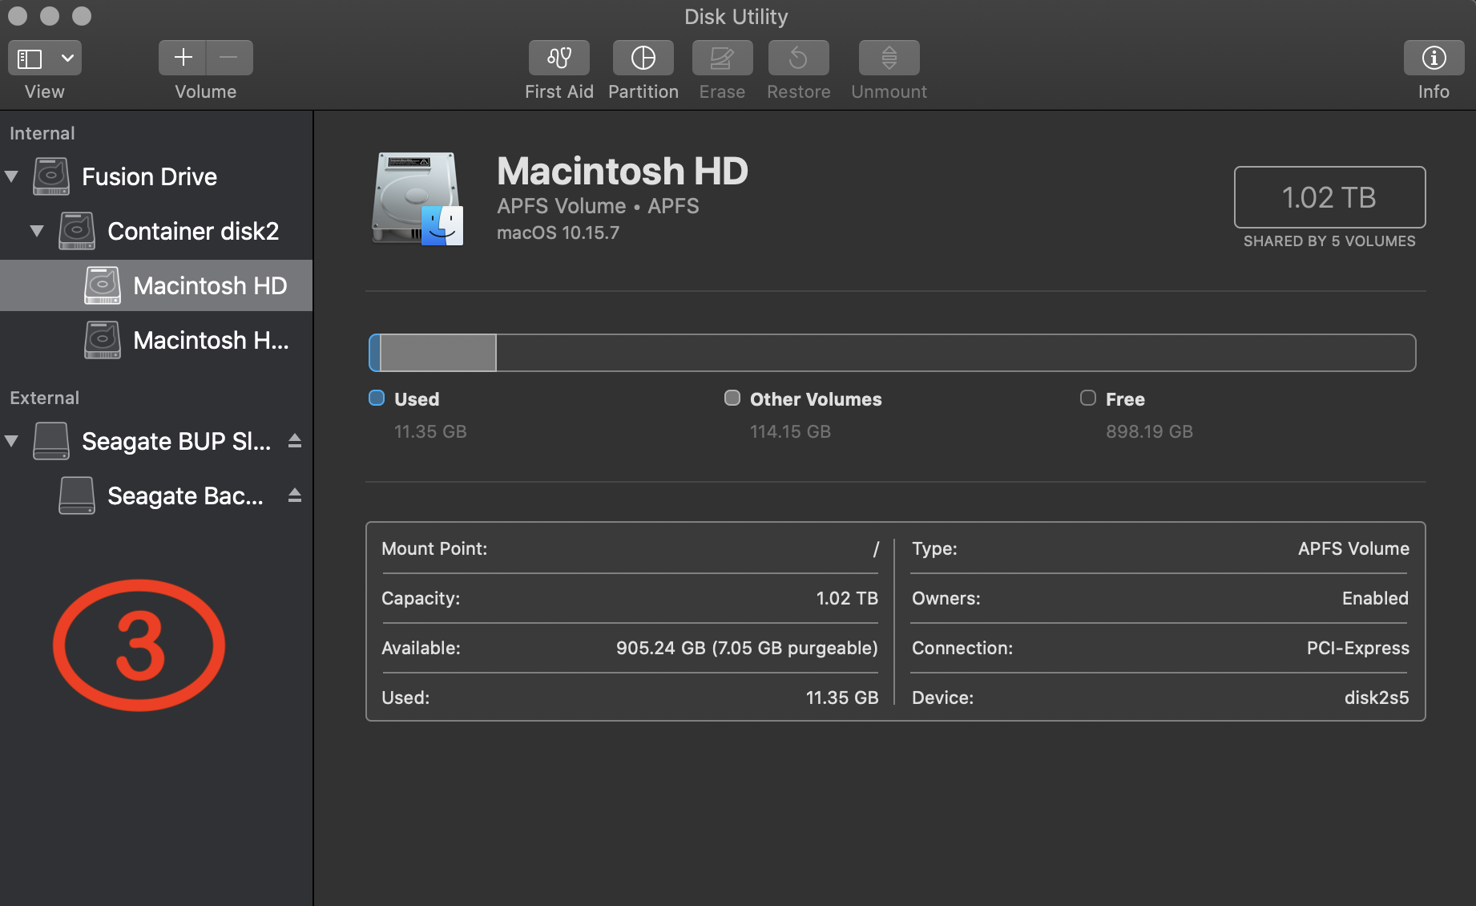Click the Free space swatch
Screen dimensions: 1476x906
tap(1088, 398)
